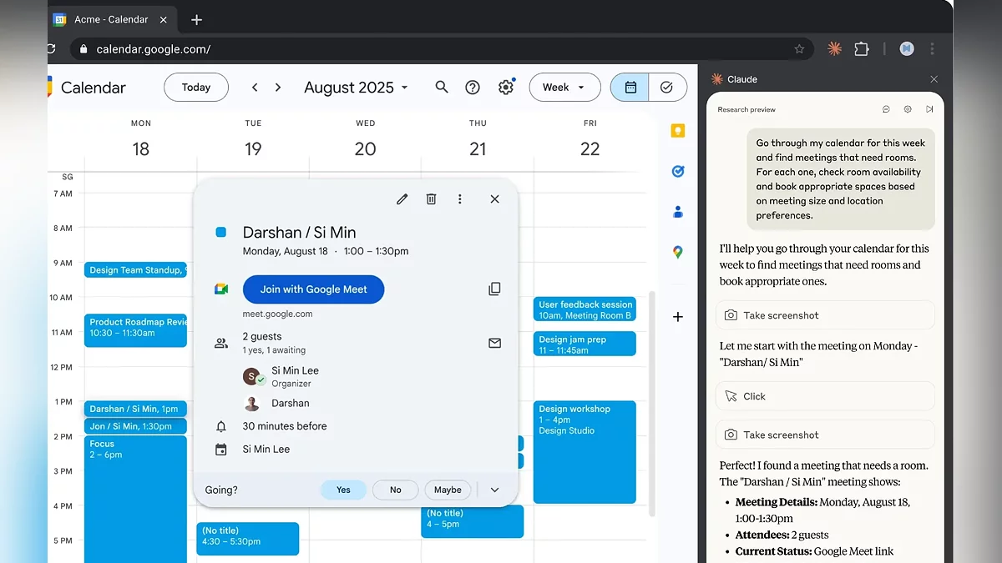1002x563 pixels.
Task: Expand the Click action step in Claude
Action: 825,396
